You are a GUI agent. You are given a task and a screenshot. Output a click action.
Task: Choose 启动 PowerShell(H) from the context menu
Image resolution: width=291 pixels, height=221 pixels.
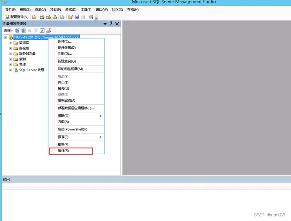coord(76,129)
